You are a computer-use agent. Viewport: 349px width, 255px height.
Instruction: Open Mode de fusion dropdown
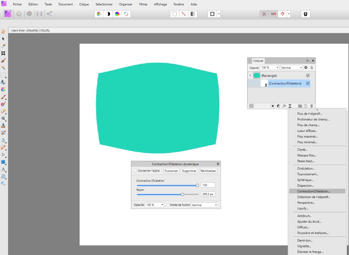(x=204, y=205)
